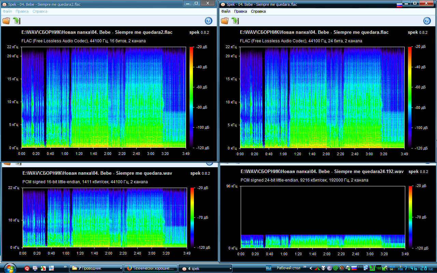Click MEM 90% memory gadget
This screenshot has height=273, width=437.
[x=392, y=268]
